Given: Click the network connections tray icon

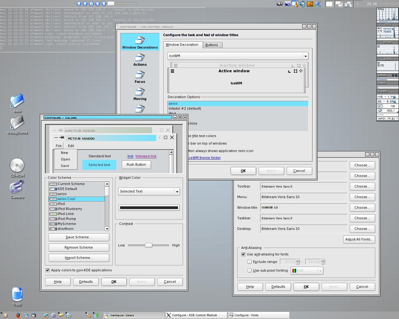Looking at the screenshot, I should coord(317,4).
